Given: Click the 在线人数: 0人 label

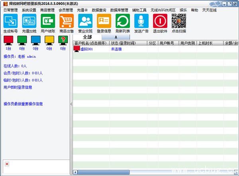Looking at the screenshot, I should (x=15, y=66).
